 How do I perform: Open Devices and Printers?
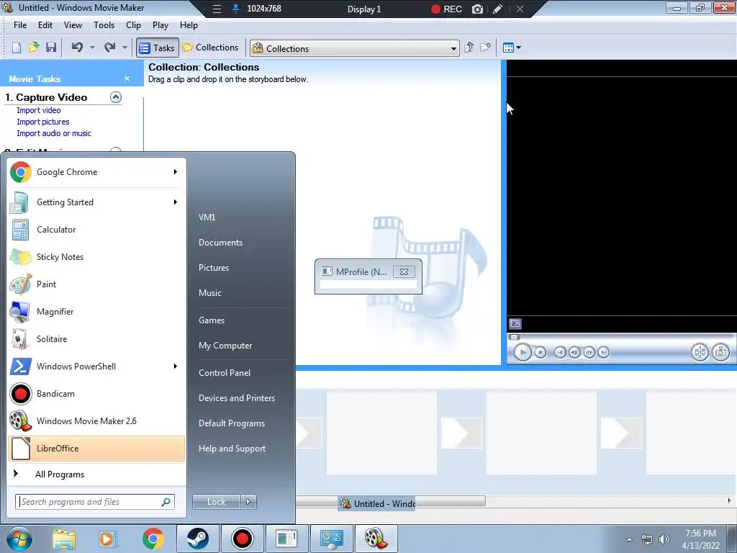tap(236, 397)
